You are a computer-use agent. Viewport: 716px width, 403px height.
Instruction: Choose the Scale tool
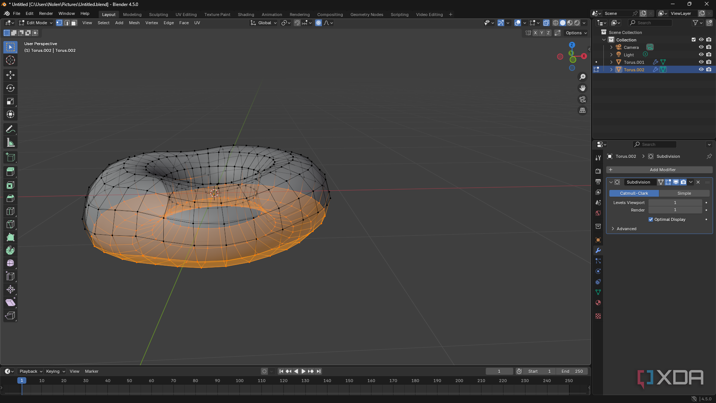[x=10, y=101]
